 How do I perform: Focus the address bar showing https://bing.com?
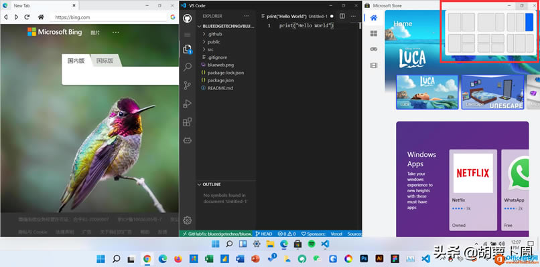[x=108, y=17]
